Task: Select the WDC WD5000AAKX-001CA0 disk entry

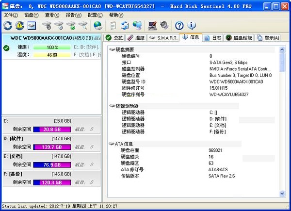Action: point(51,47)
